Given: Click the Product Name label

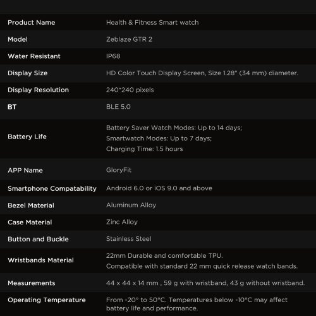Looking at the screenshot, I should click(32, 23).
